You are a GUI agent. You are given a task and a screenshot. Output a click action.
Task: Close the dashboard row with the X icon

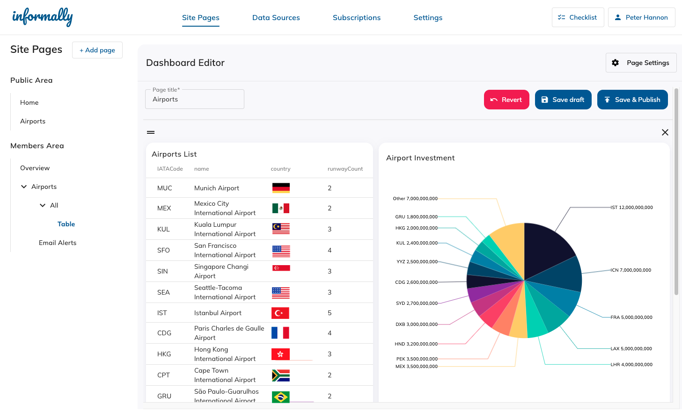click(665, 132)
